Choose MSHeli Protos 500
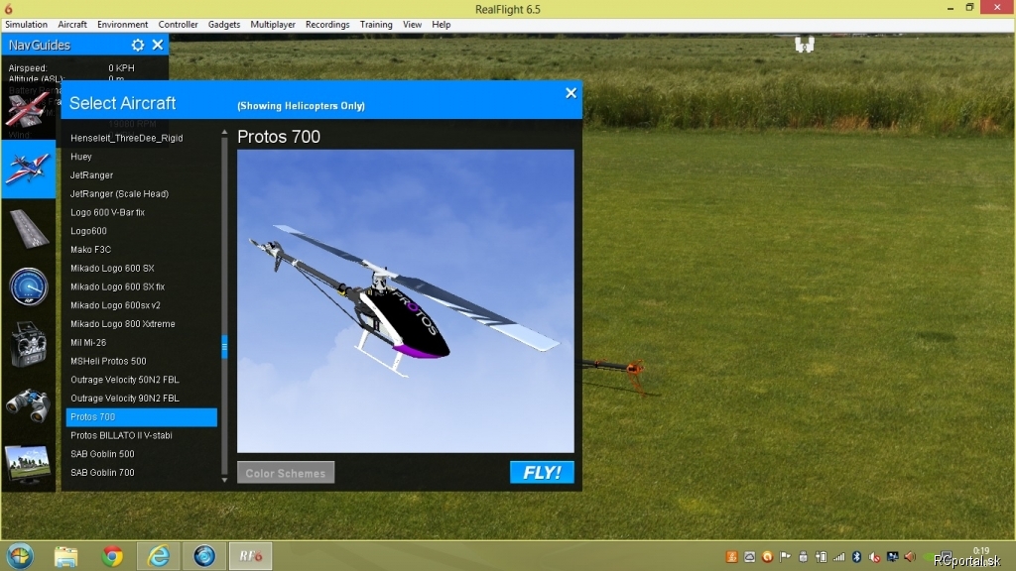This screenshot has width=1016, height=571. (x=141, y=361)
